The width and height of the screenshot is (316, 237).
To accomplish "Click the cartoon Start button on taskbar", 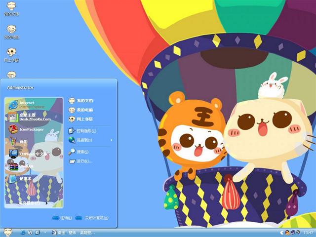I will 8,233.
